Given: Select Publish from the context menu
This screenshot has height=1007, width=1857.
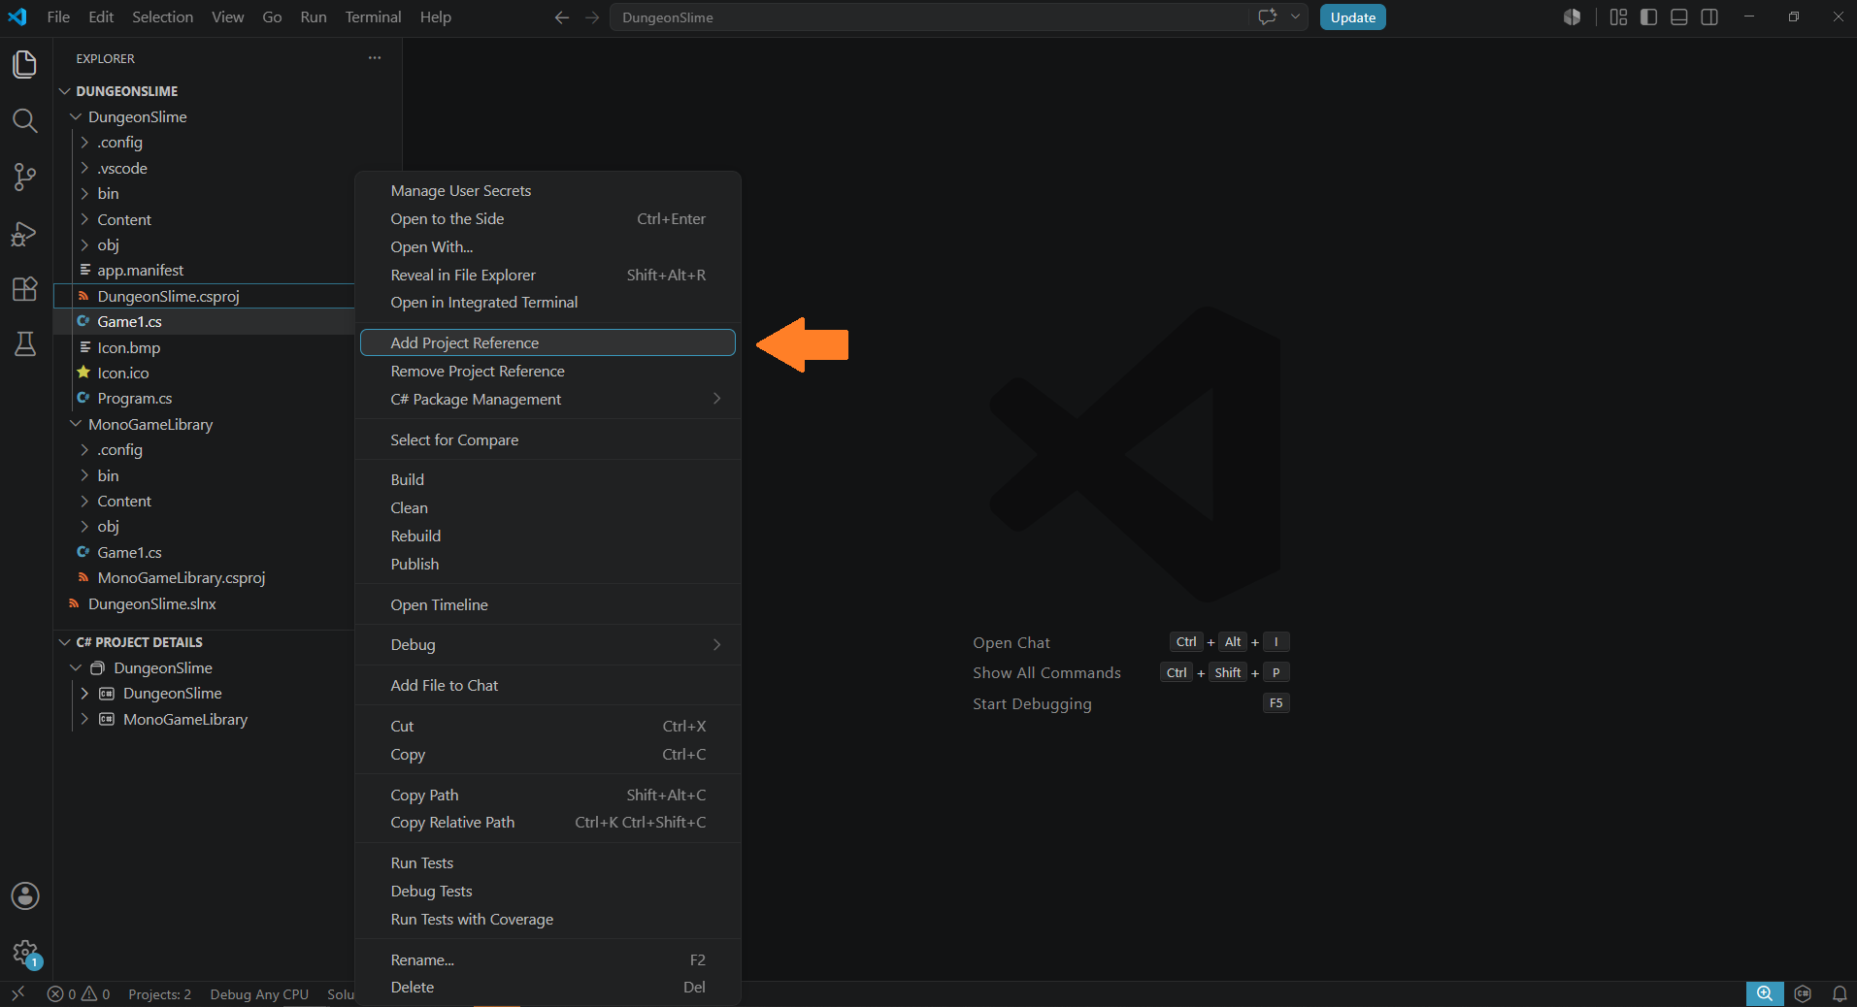Looking at the screenshot, I should pos(547,564).
